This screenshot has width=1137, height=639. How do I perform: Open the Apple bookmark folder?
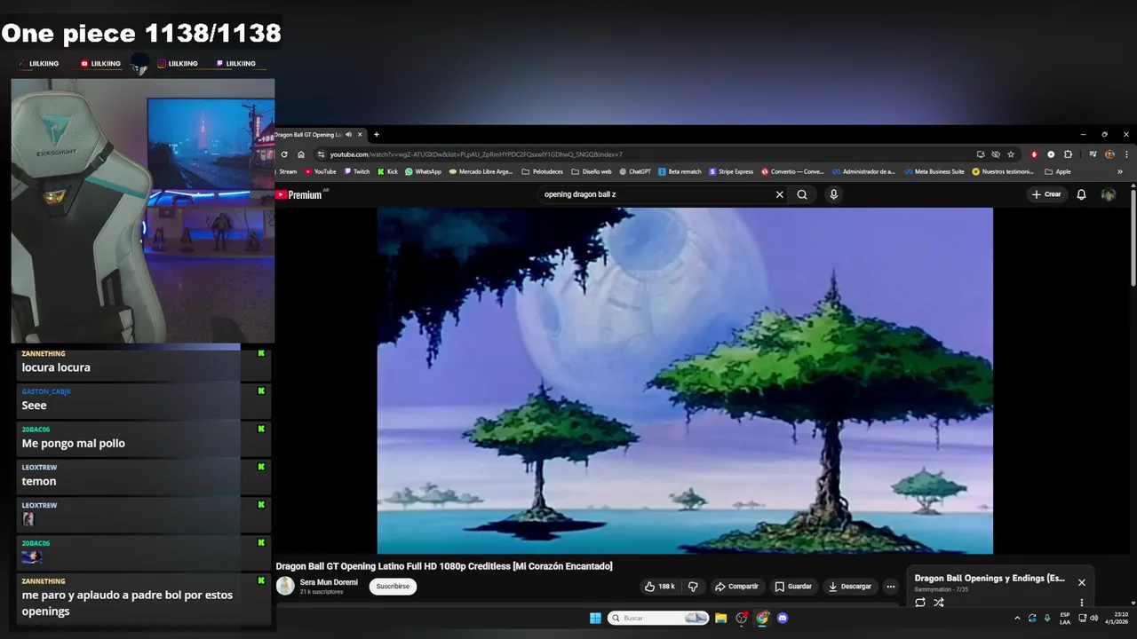point(1057,171)
